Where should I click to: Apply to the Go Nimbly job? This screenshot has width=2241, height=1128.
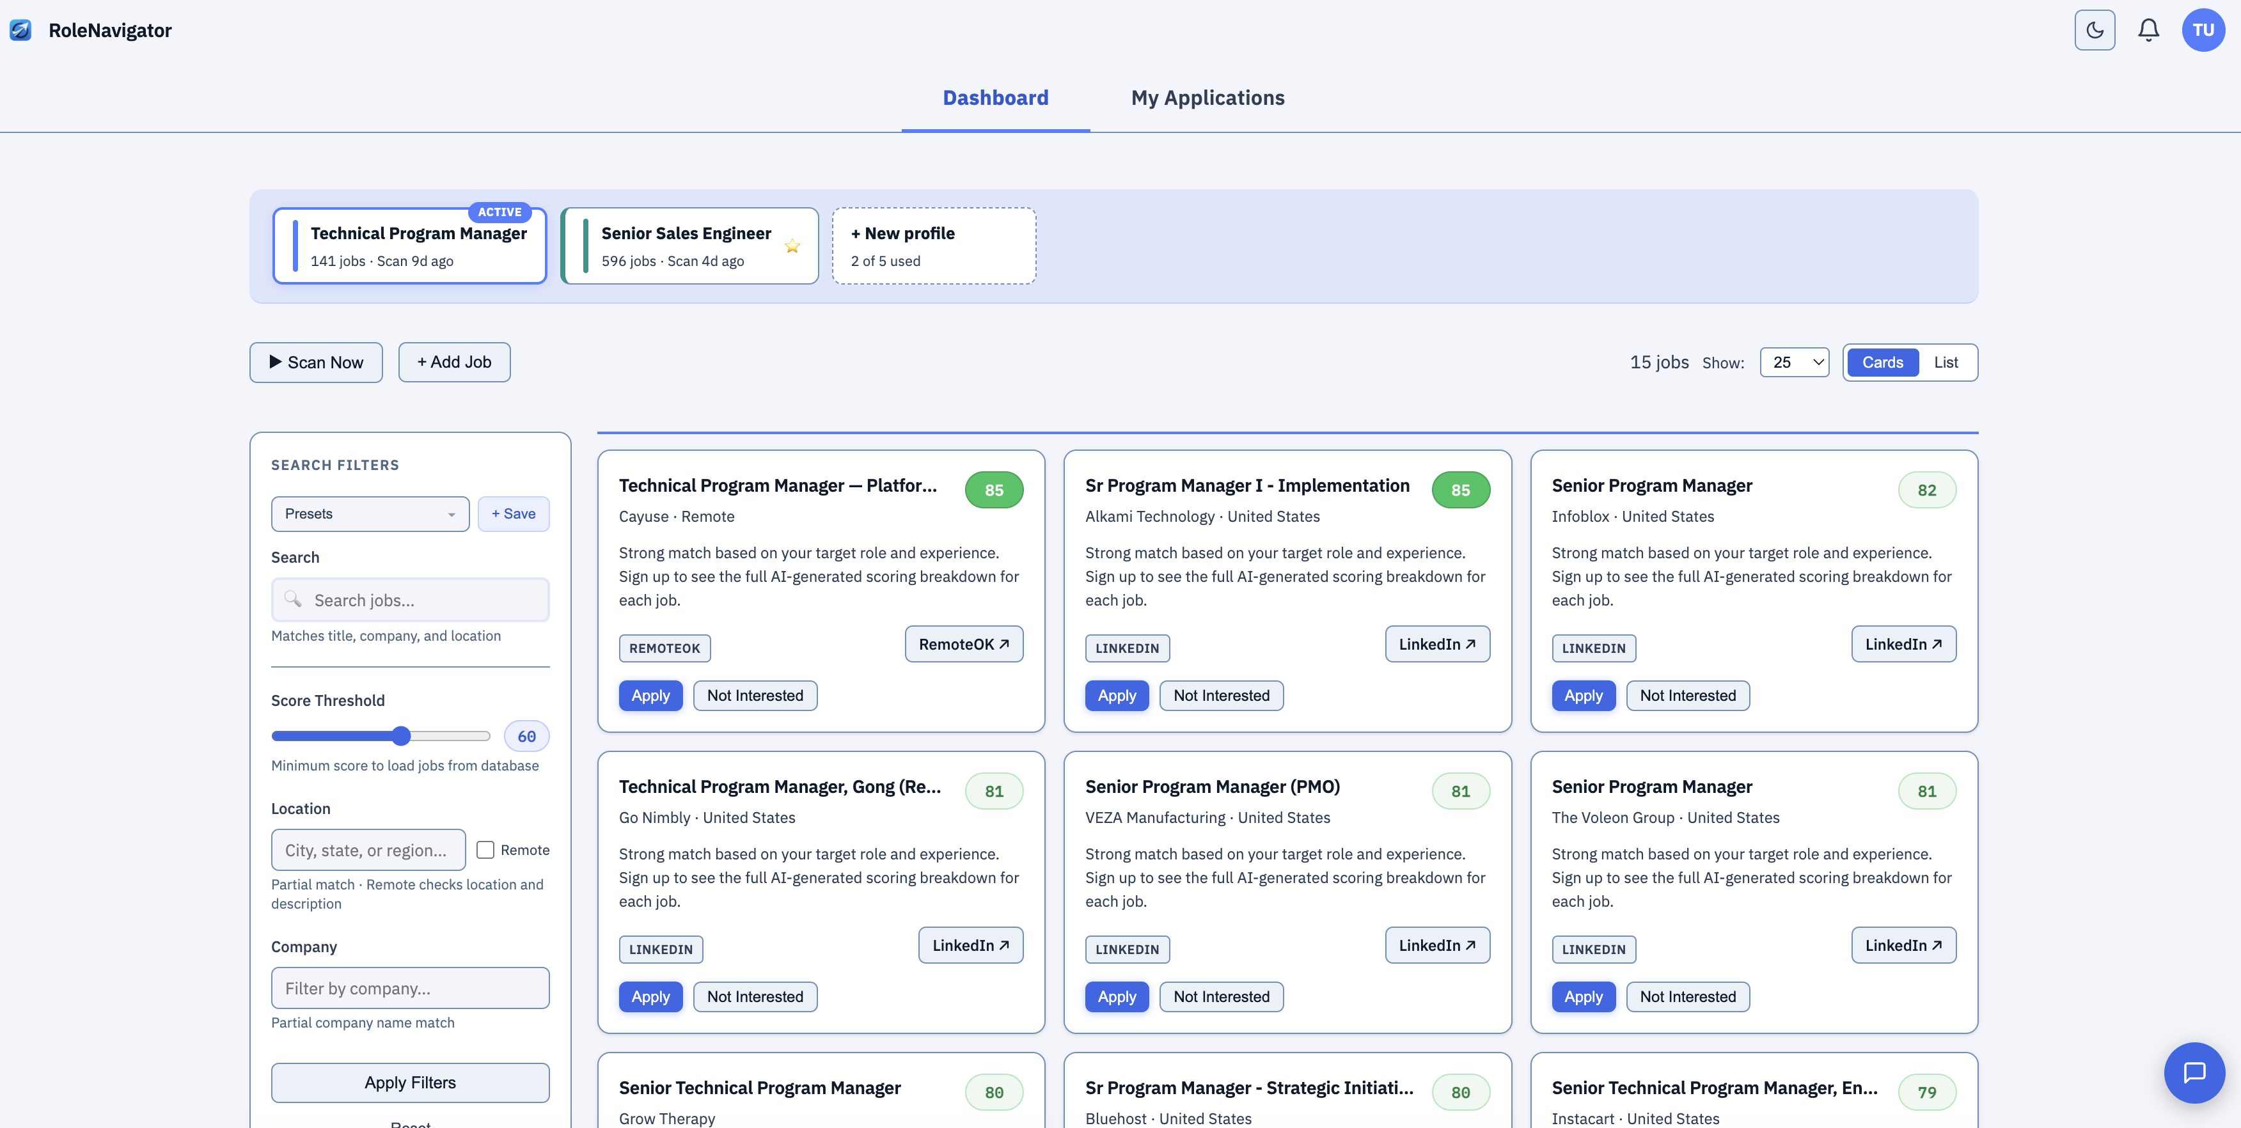(650, 997)
